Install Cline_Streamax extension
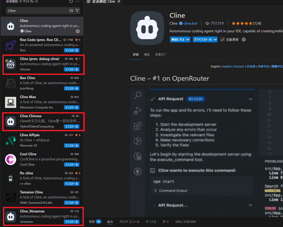The image size is (283, 227). [x=72, y=222]
